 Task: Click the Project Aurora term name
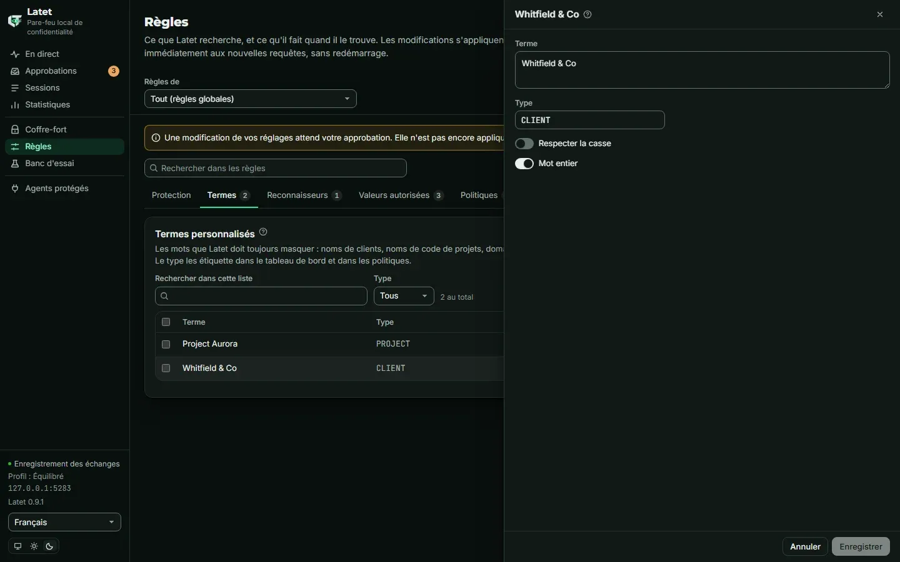coord(210,344)
